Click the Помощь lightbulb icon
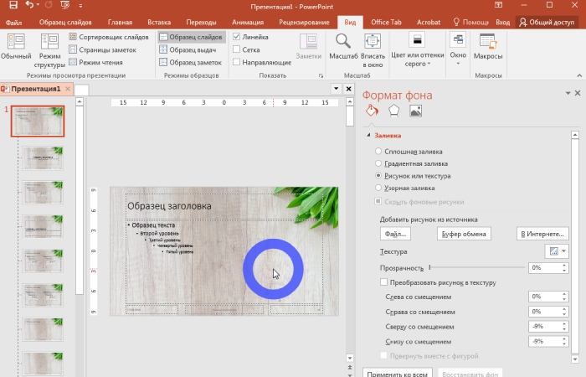586x377 pixels. (x=456, y=22)
